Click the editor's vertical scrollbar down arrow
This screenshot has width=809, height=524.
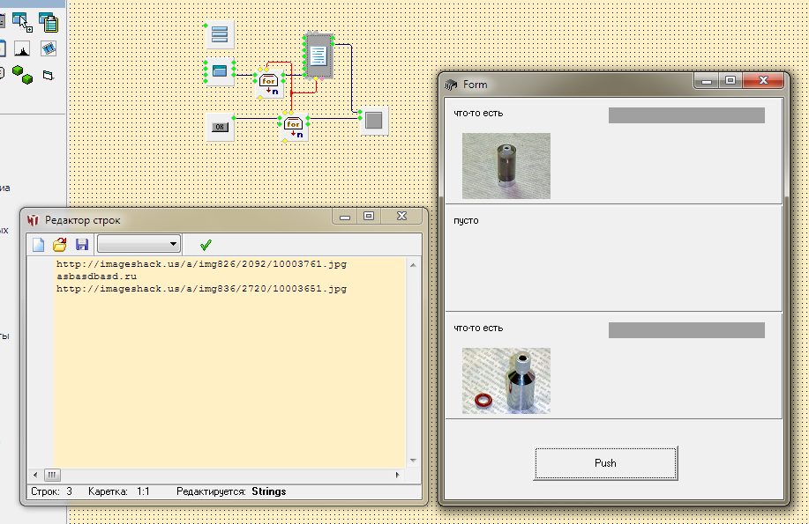pos(412,460)
